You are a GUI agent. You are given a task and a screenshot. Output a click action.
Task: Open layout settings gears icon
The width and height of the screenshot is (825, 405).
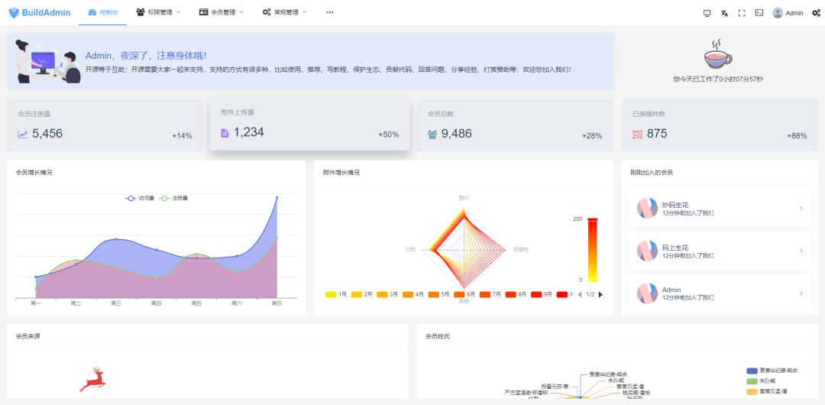click(x=816, y=13)
